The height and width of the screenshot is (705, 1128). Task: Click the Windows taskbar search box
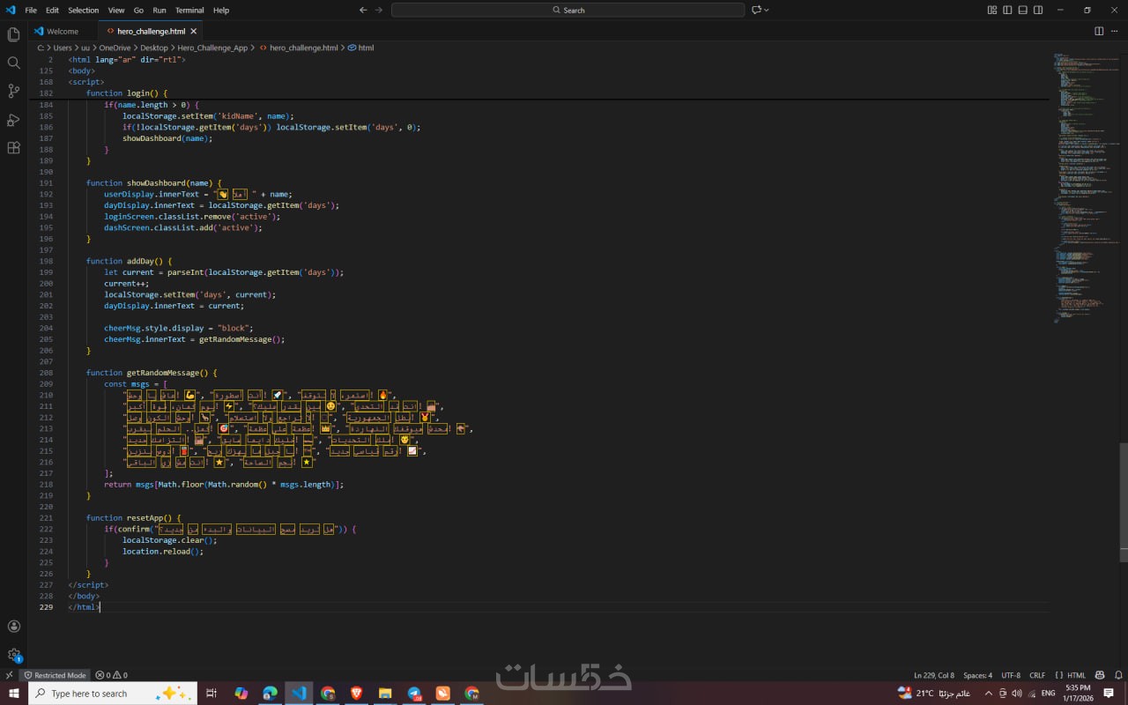[x=113, y=693]
